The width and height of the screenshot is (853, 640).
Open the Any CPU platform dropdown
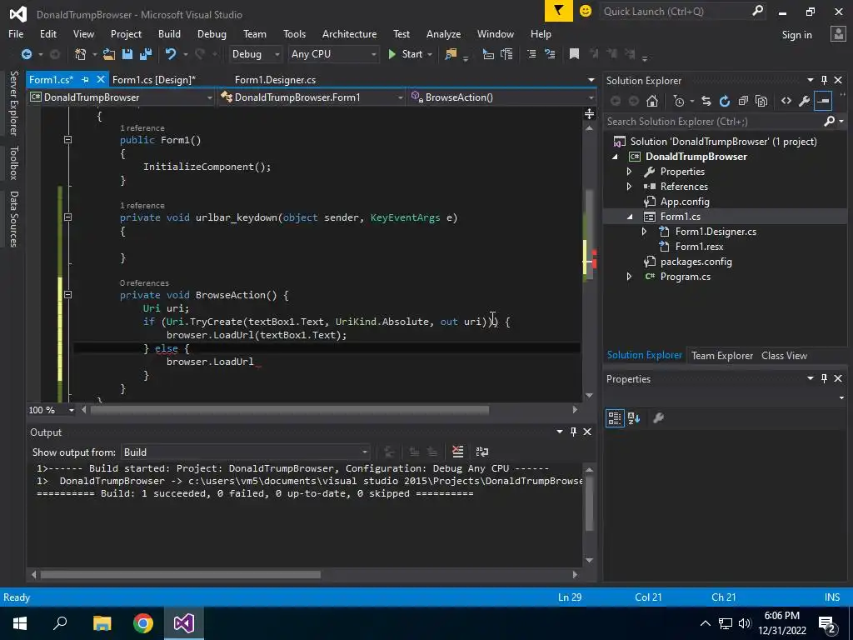(333, 54)
